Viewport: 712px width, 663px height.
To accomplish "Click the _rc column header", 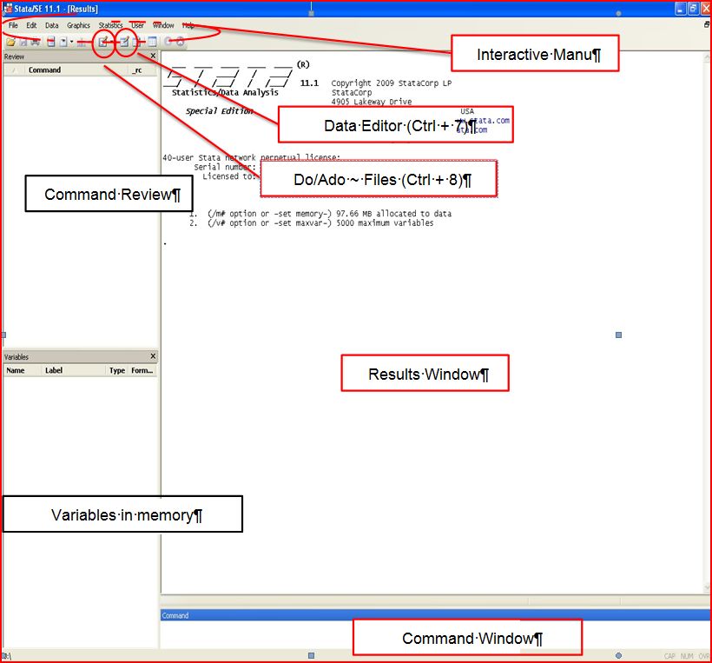I will click(x=142, y=70).
